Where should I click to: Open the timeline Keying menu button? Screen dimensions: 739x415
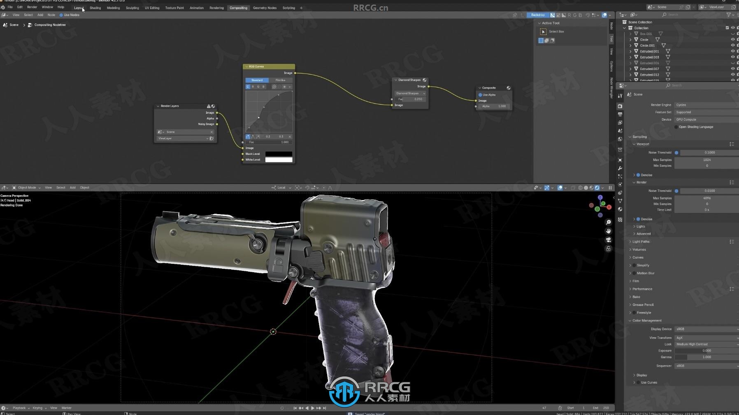(x=40, y=408)
